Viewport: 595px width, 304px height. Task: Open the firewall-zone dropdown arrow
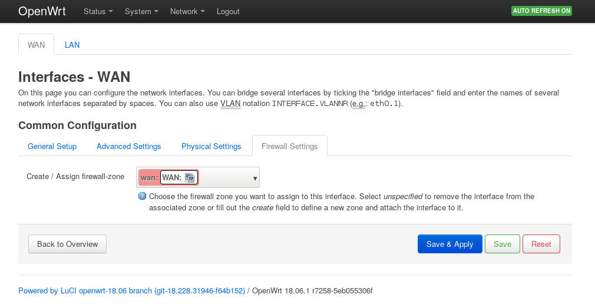(255, 178)
